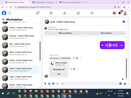The image size is (131, 98).
Task: Bookmark this page with star icon
Action: click(118, 7)
